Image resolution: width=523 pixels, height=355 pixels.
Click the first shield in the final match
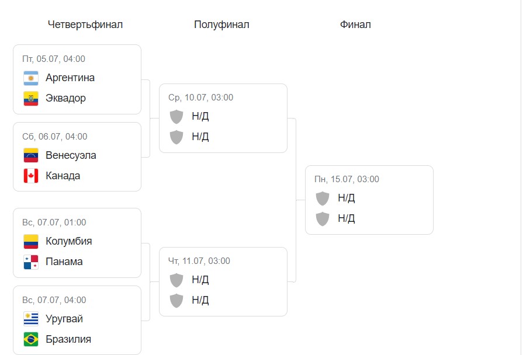pos(323,199)
